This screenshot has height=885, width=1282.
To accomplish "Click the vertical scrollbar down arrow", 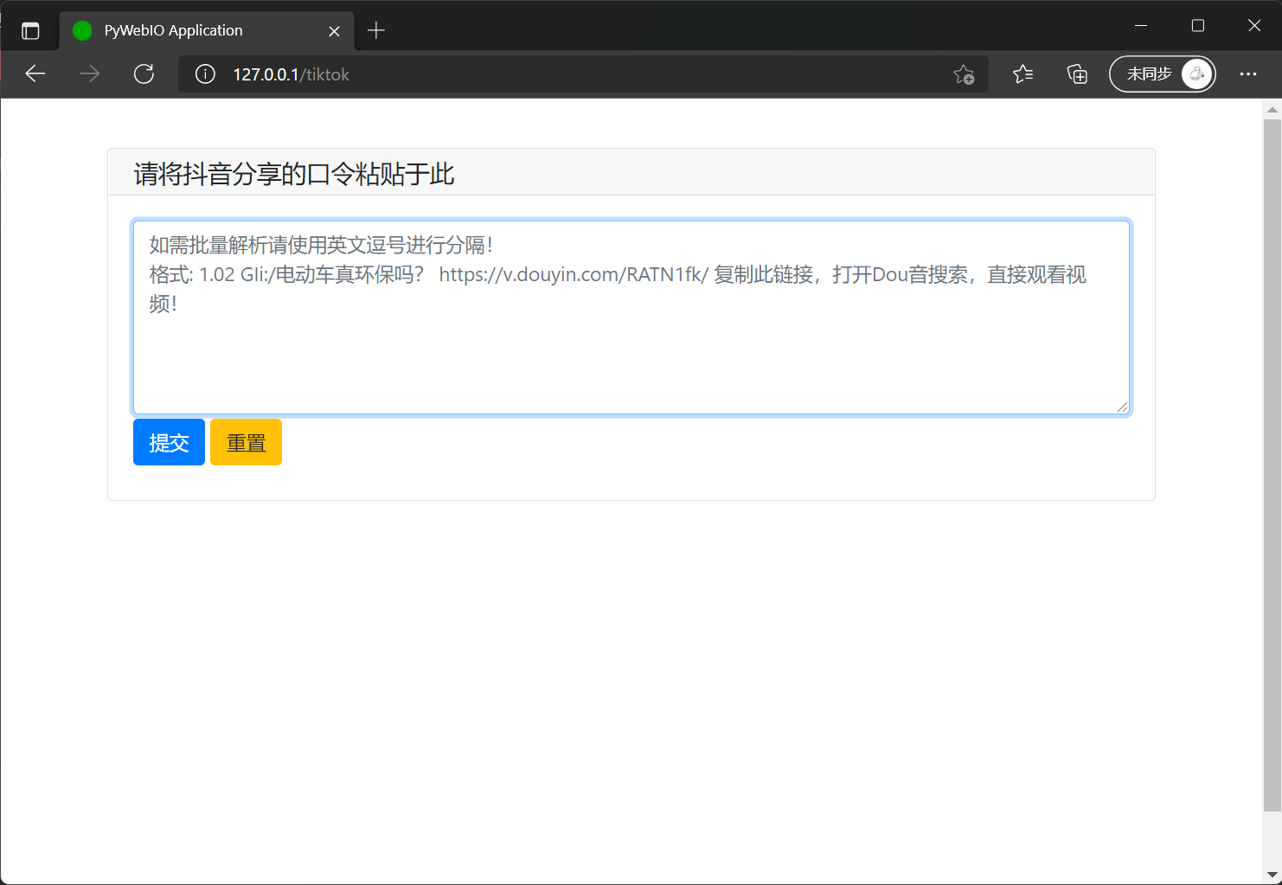I will pos(1272,875).
